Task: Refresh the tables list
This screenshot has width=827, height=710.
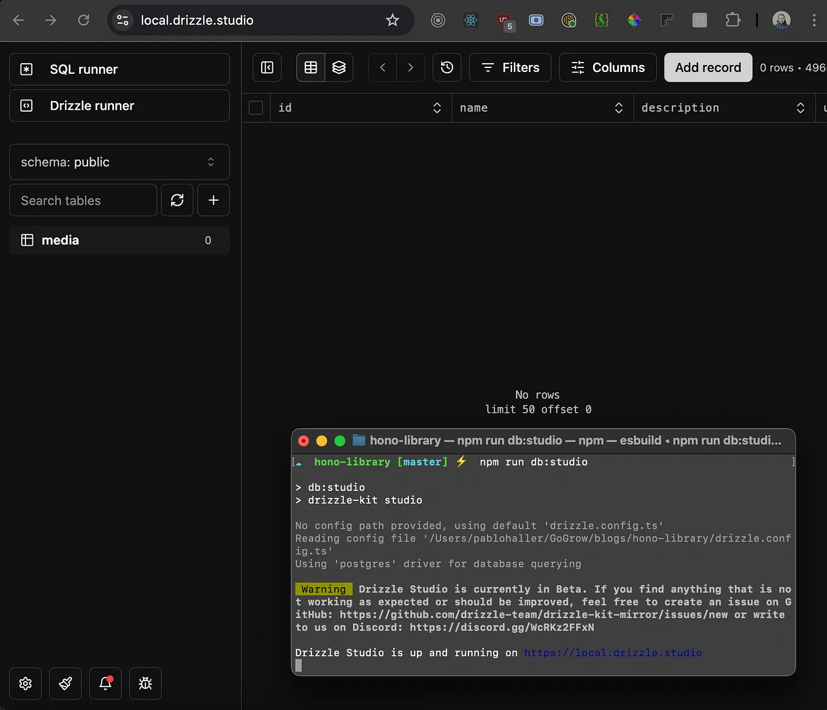Action: point(177,200)
